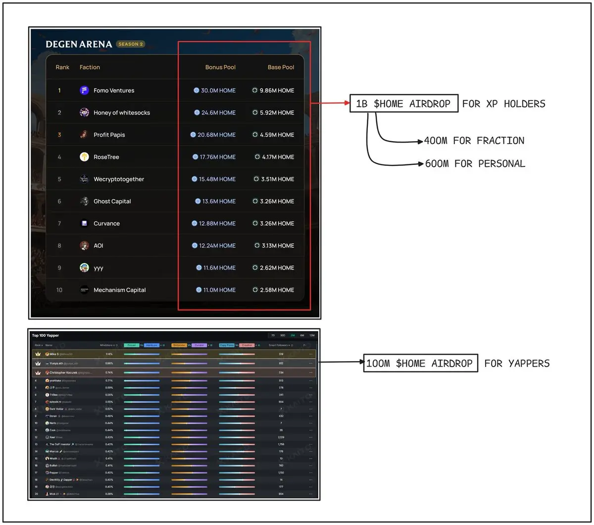Select the 12M timeframe tab
The height and width of the screenshot is (525, 594).
(312, 335)
